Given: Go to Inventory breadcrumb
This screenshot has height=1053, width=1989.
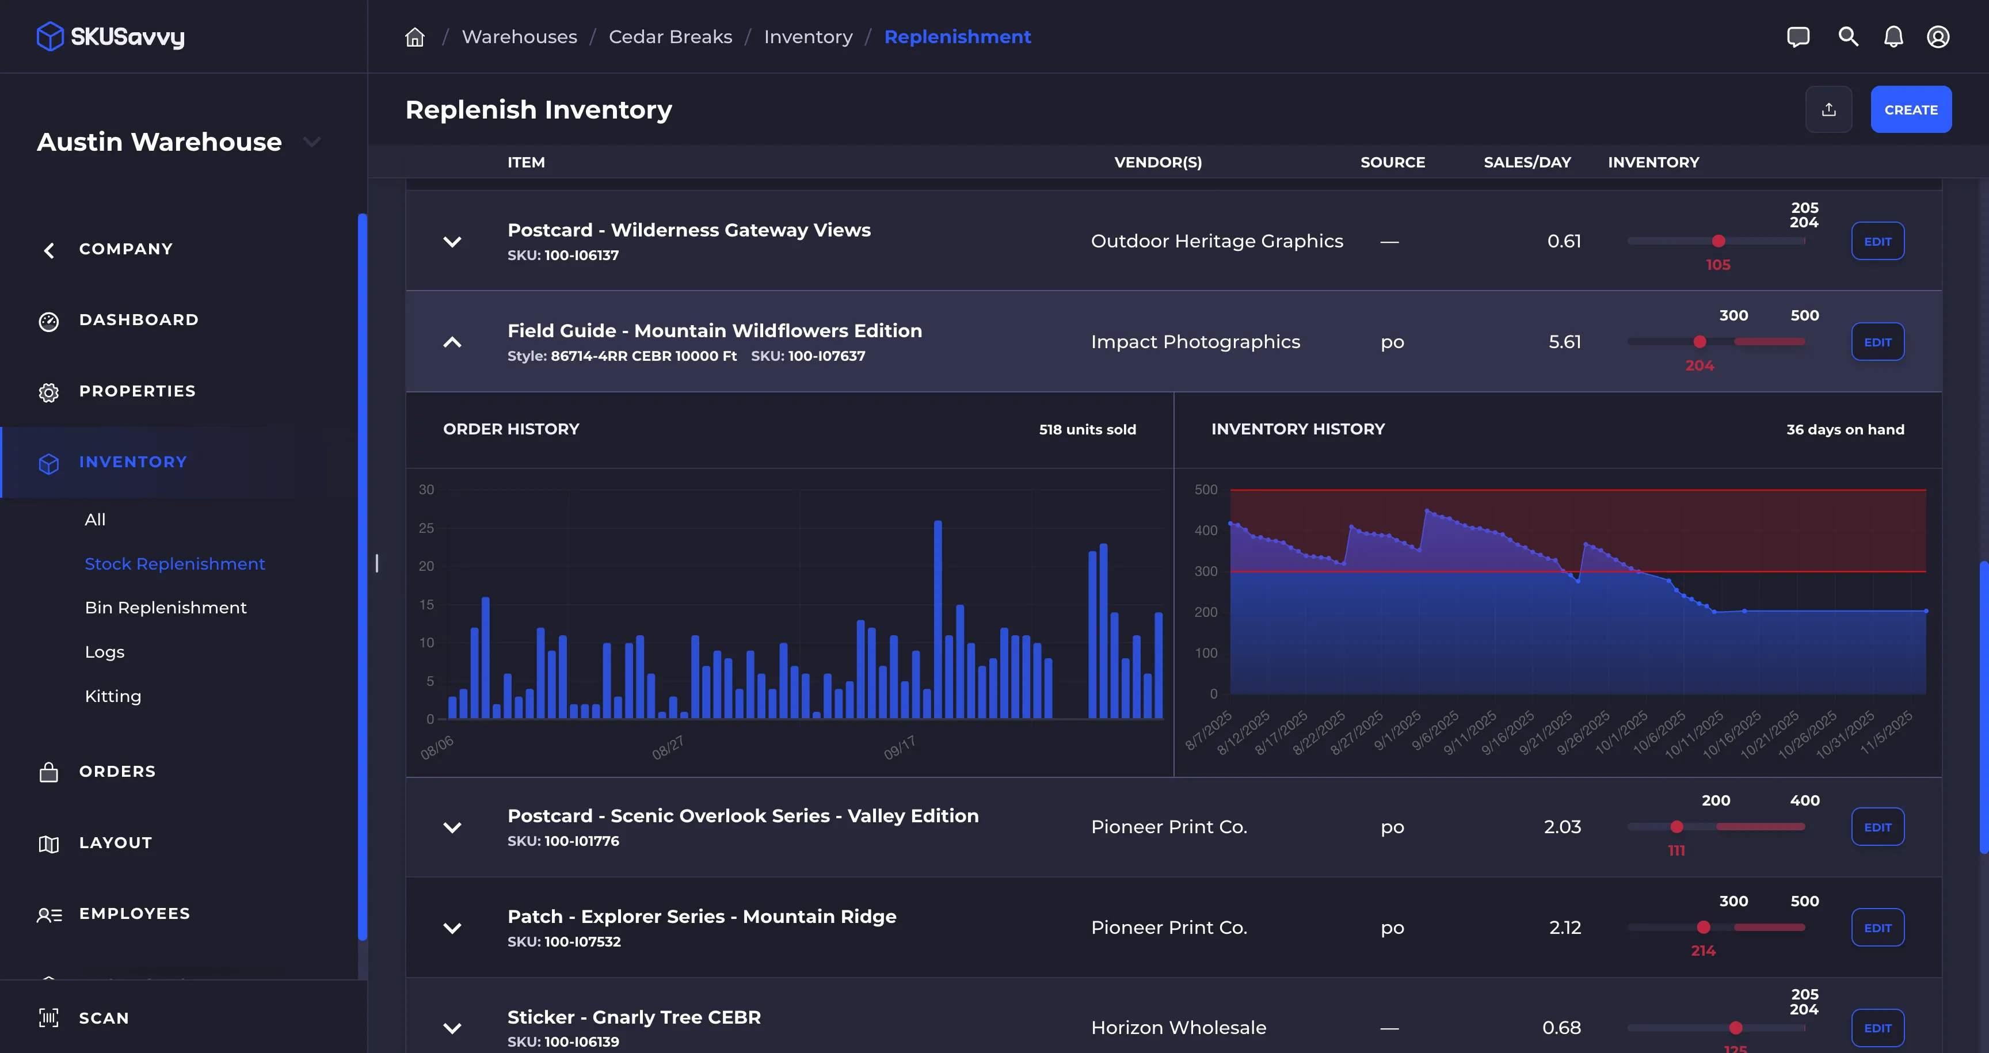Looking at the screenshot, I should (809, 36).
